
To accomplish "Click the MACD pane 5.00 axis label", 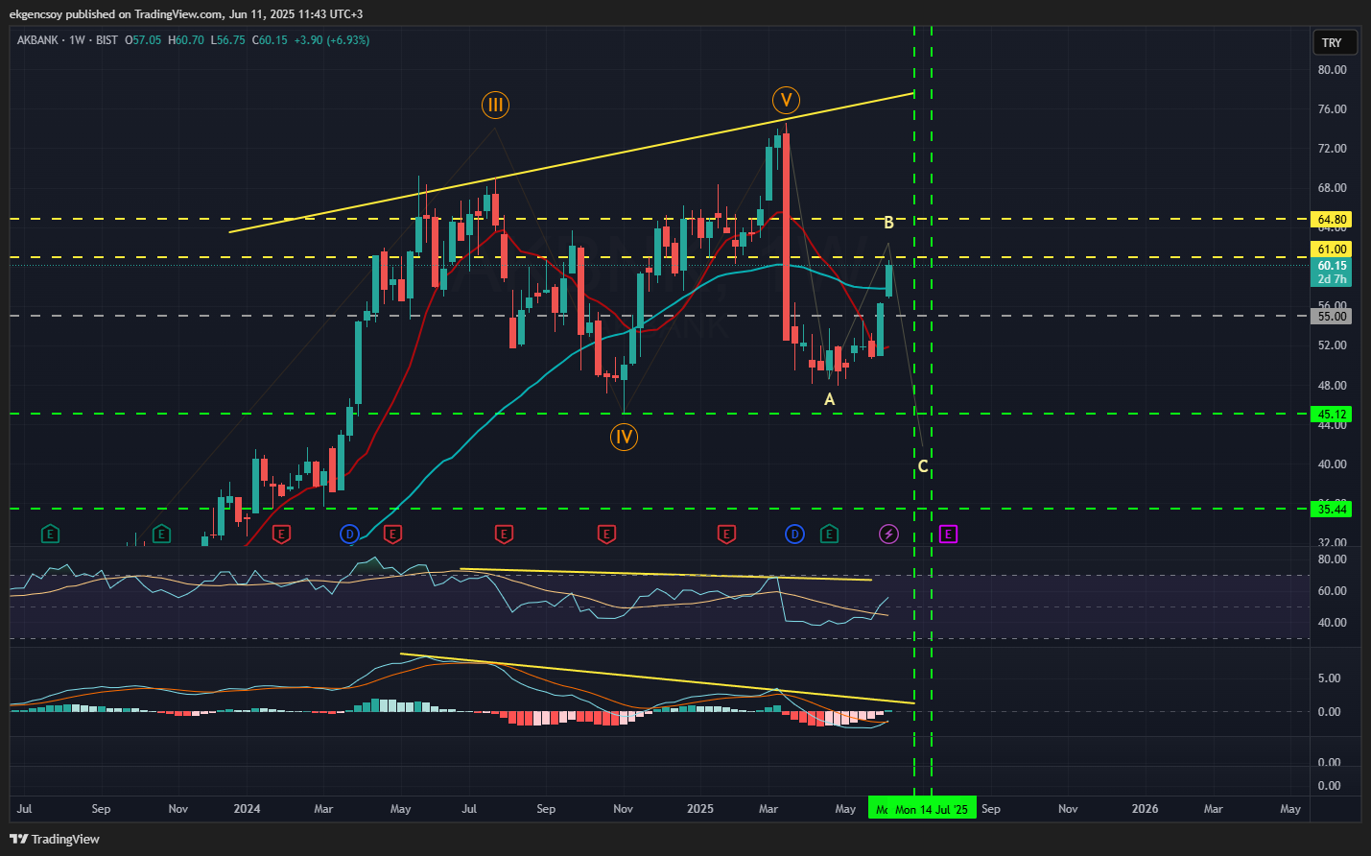I will (x=1329, y=678).
